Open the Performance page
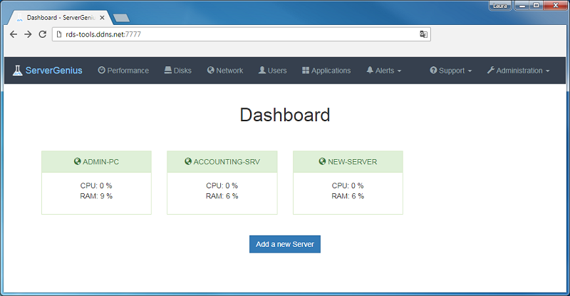Screen dimensions: 570x296 (x=123, y=71)
